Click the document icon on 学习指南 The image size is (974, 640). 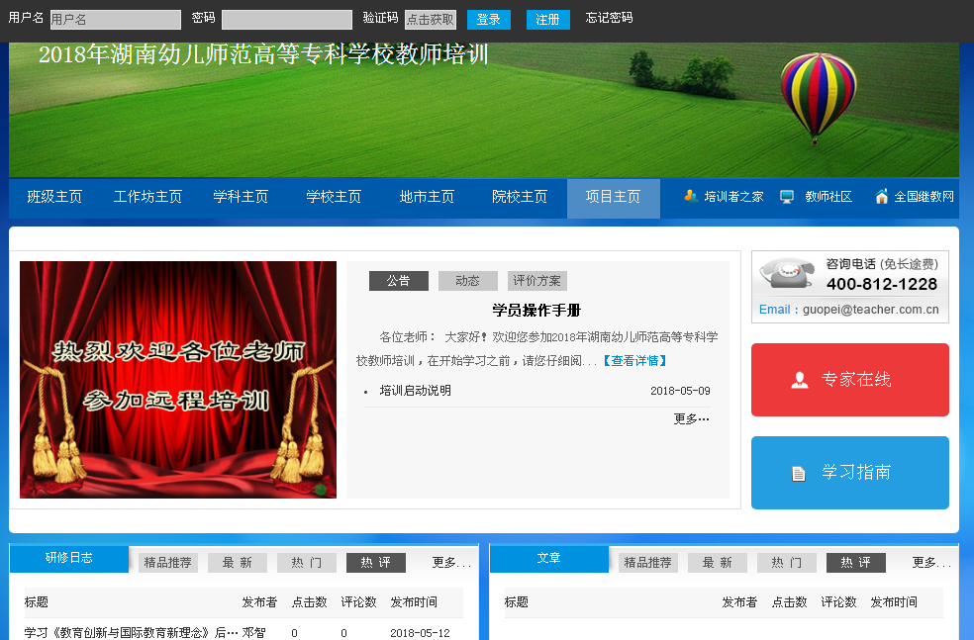[799, 474]
